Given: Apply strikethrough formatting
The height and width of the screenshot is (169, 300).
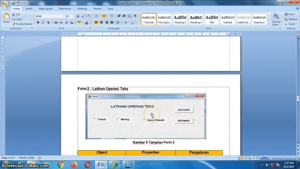Looking at the screenshot, I should [x=56, y=23].
